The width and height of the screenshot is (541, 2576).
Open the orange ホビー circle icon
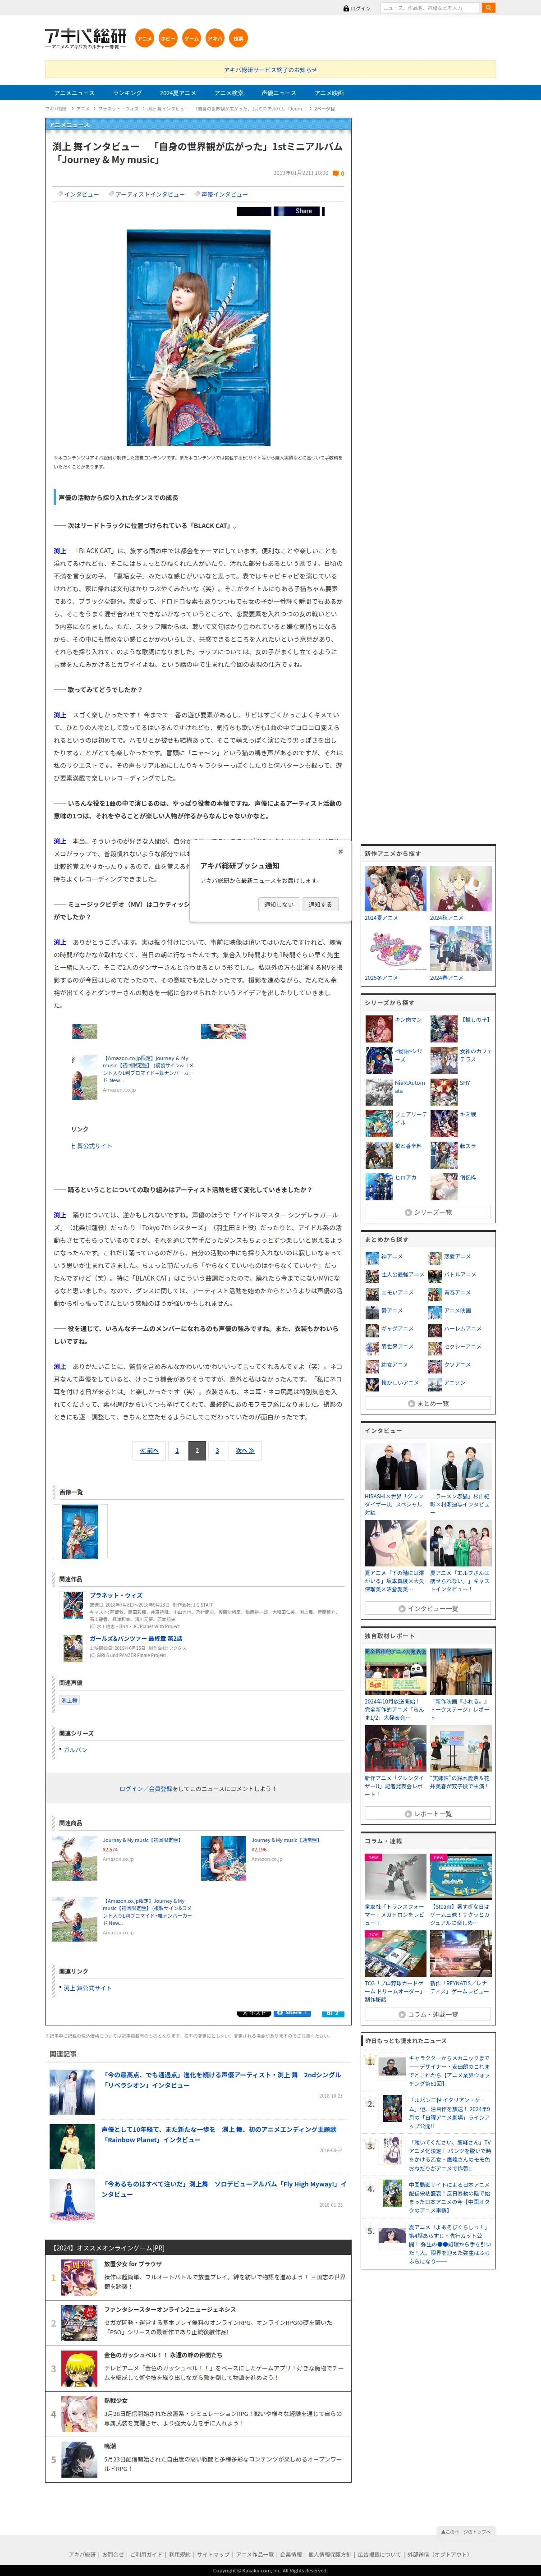168,38
